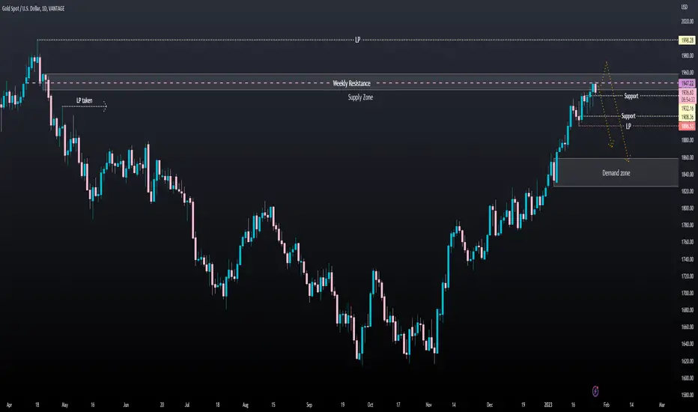This screenshot has width=698, height=412.
Task: Click the 1600.00 price axis tick
Action: (x=687, y=378)
